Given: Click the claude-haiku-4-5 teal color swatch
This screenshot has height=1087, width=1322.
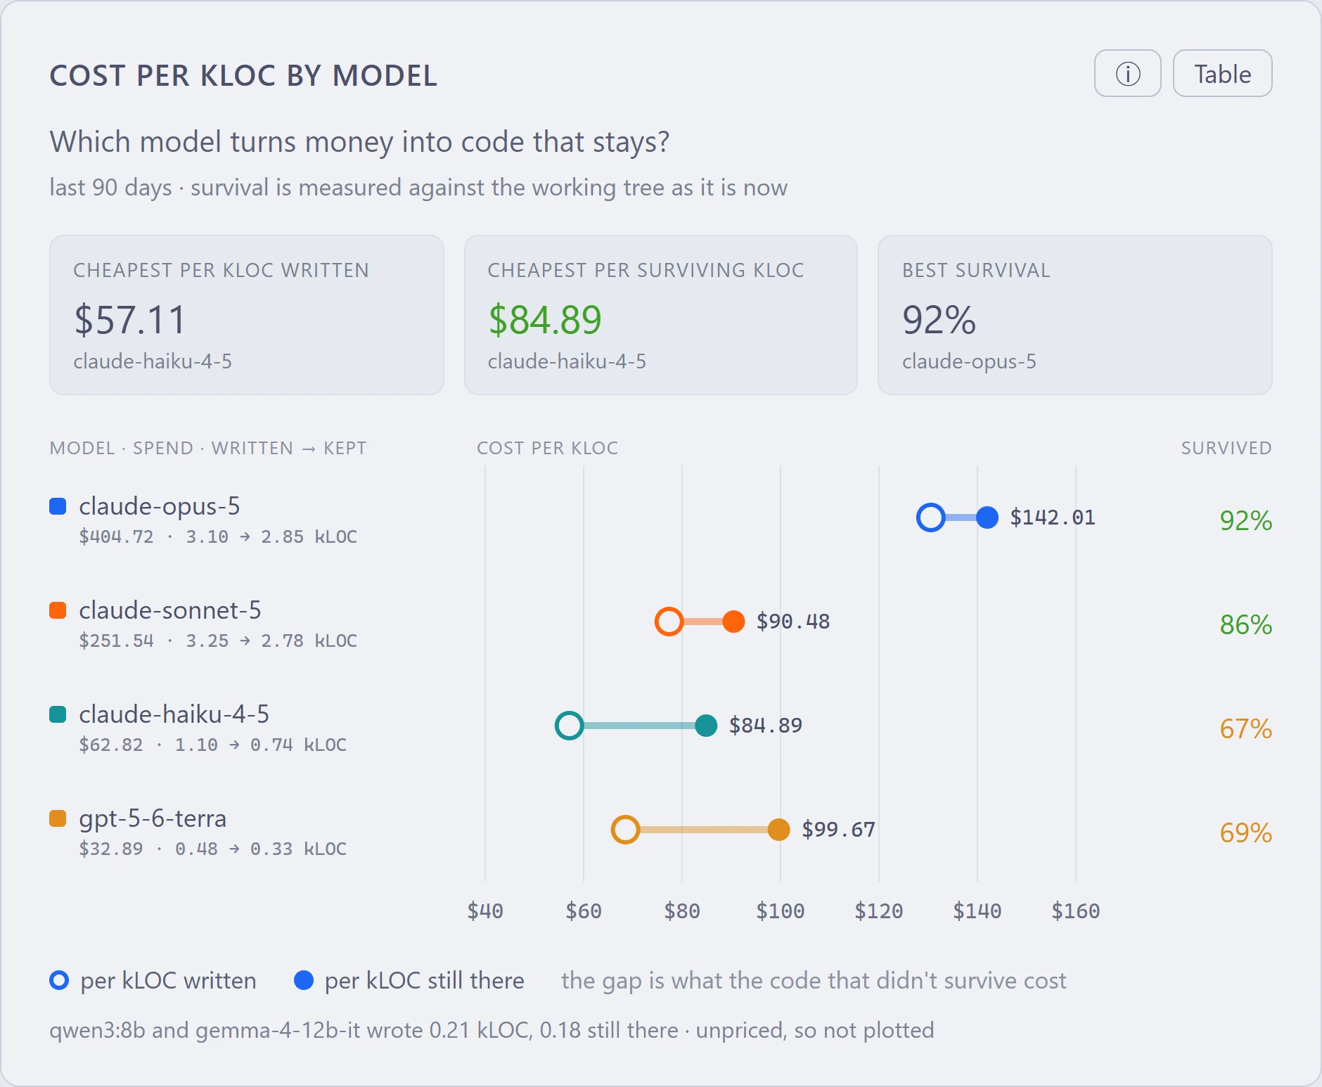Looking at the screenshot, I should pos(58,714).
